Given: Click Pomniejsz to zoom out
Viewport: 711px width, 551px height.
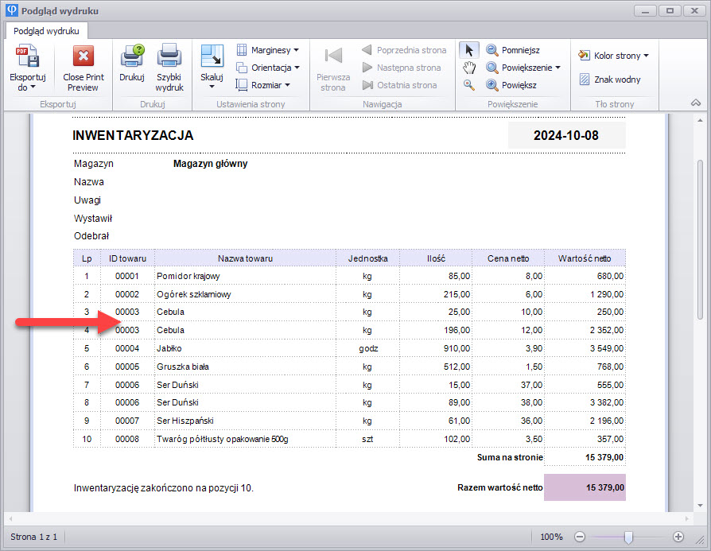Looking at the screenshot, I should (x=513, y=50).
